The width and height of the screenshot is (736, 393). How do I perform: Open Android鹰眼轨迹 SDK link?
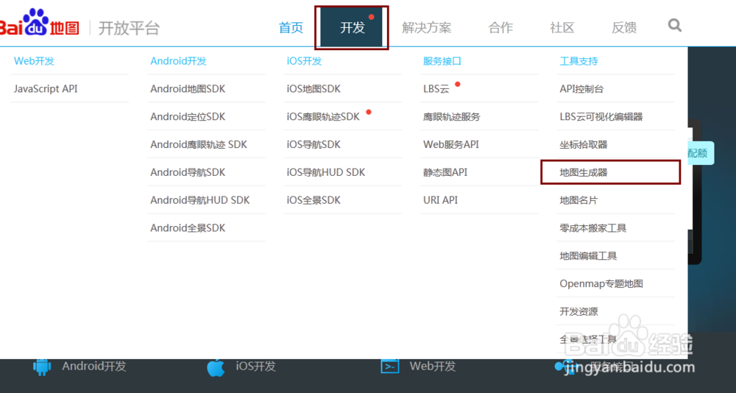(x=199, y=144)
